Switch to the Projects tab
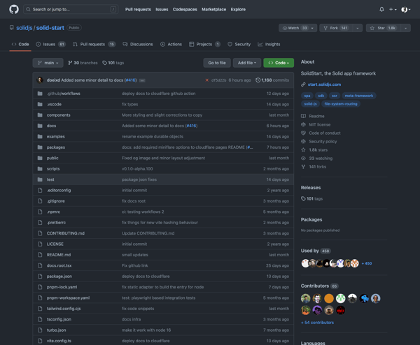 coord(204,45)
